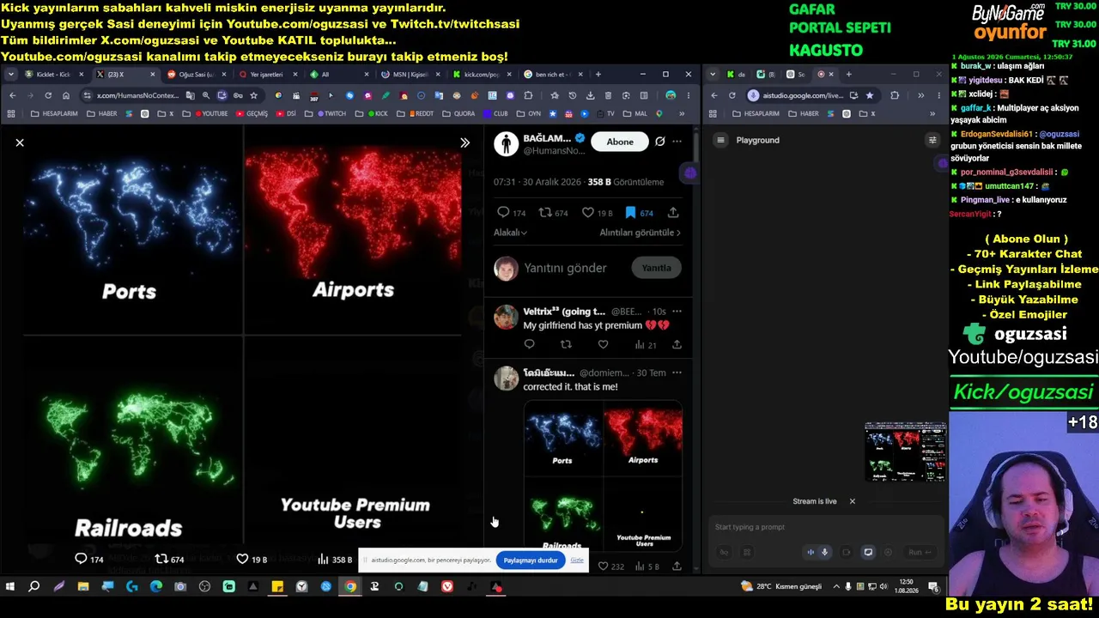1099x618 pixels.
Task: Reply icon showing 174 in post details
Action: click(x=512, y=212)
